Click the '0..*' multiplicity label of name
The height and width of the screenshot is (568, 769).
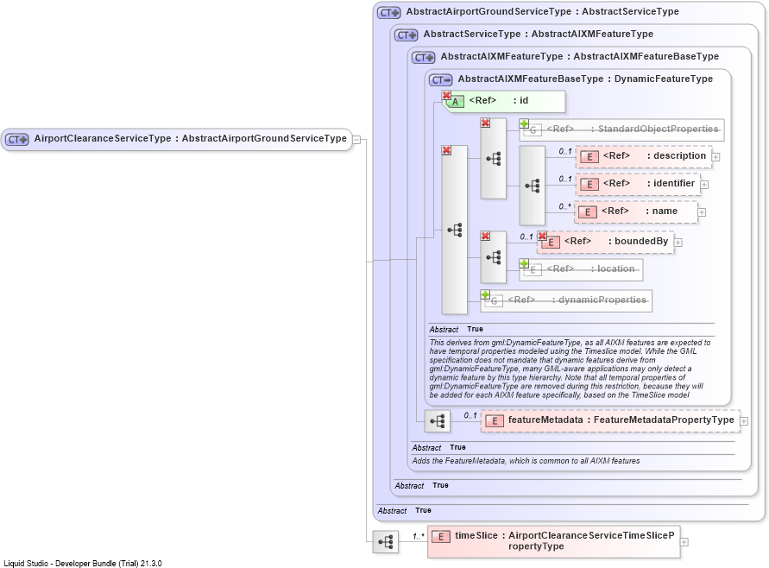coord(565,206)
